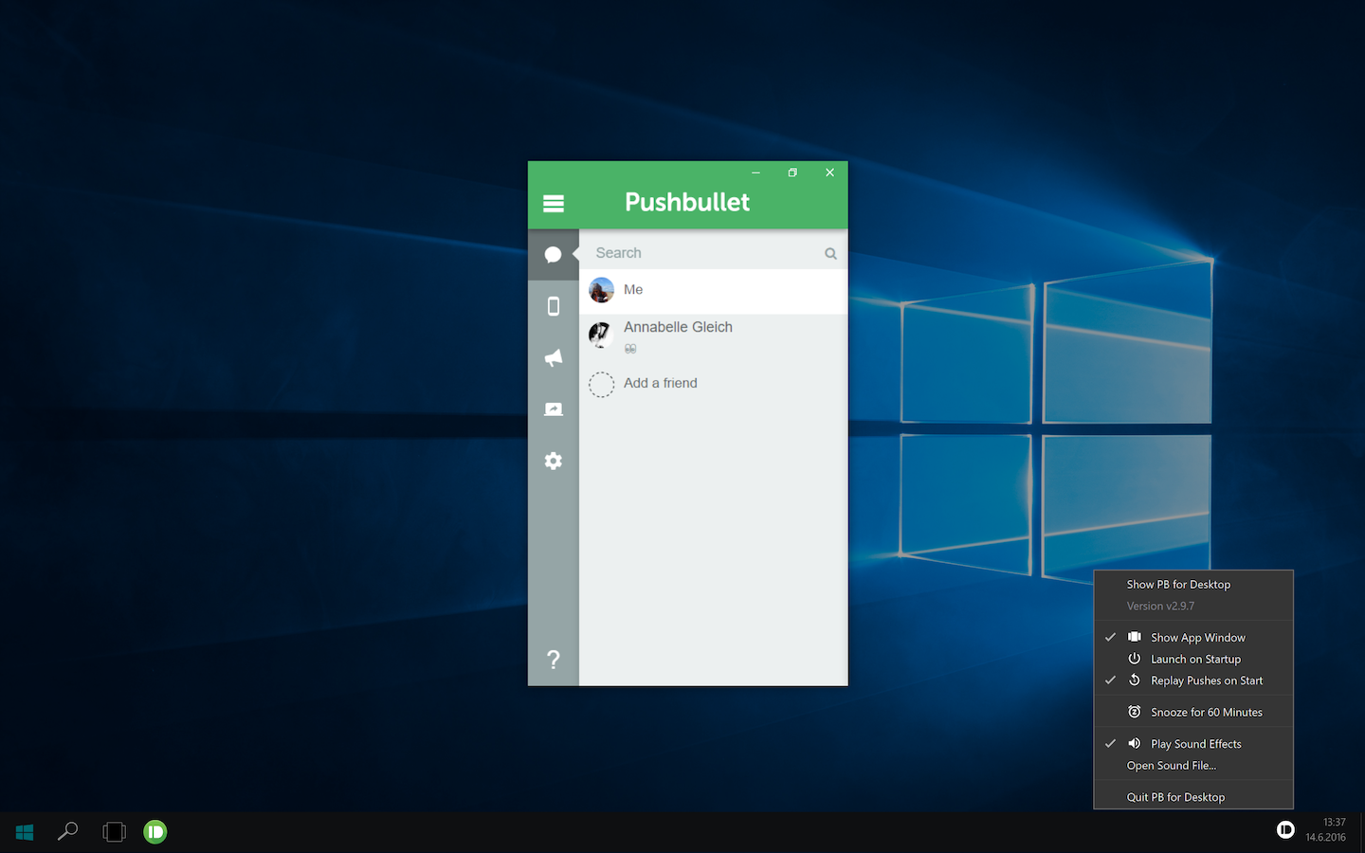The height and width of the screenshot is (853, 1365).
Task: Click green Pushbullet taskbar app icon
Action: tap(155, 832)
